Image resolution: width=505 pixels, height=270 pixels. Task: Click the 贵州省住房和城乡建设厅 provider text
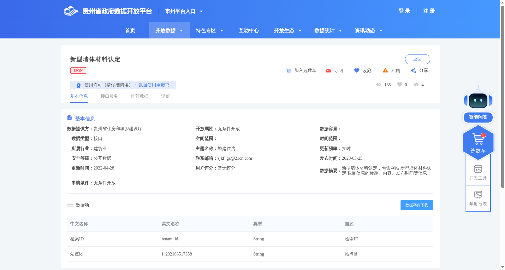click(x=118, y=129)
